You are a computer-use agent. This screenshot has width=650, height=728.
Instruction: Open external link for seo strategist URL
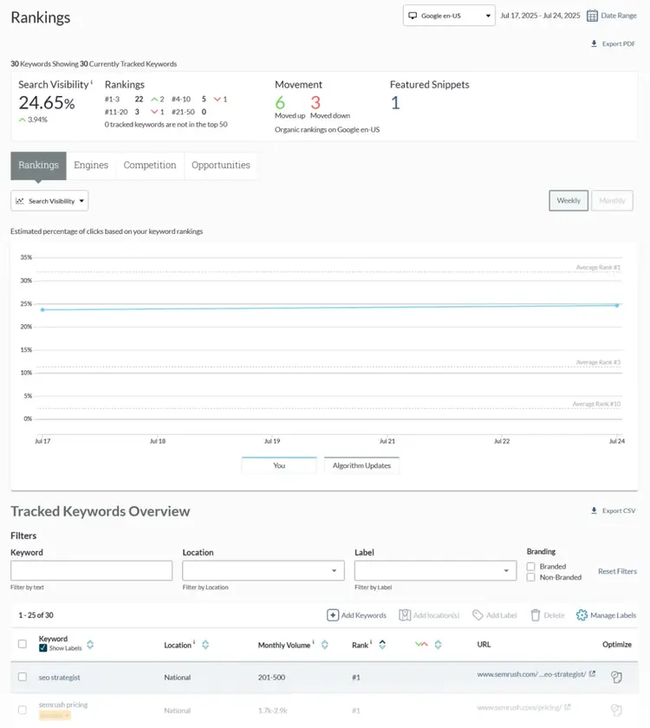click(x=592, y=673)
